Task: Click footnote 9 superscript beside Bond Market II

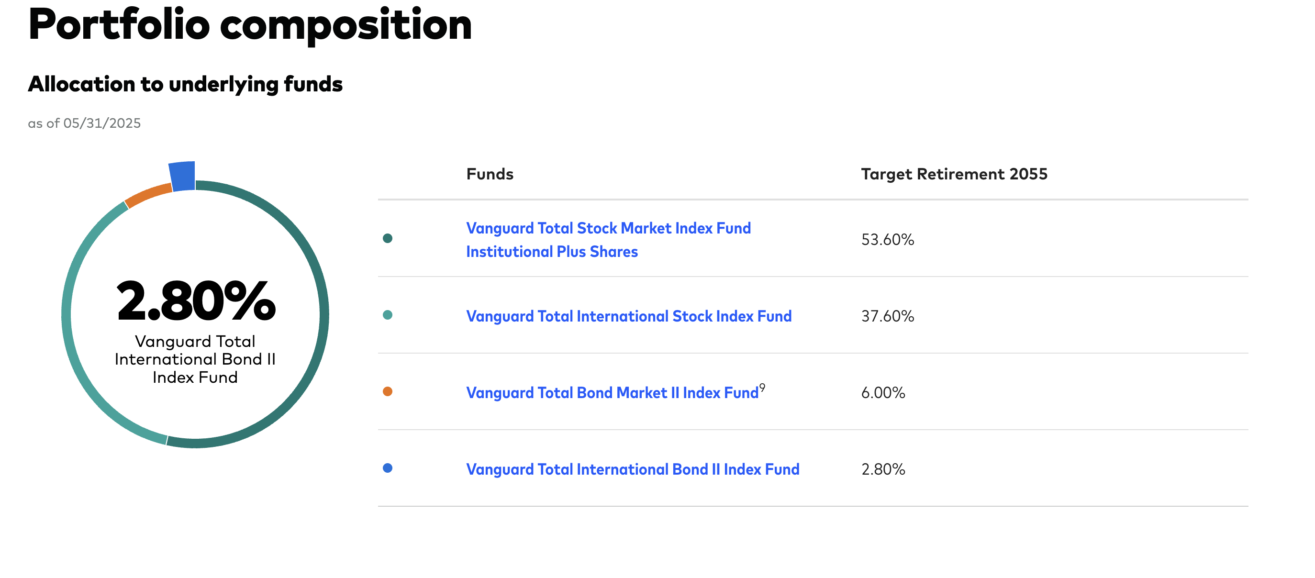Action: [x=762, y=388]
